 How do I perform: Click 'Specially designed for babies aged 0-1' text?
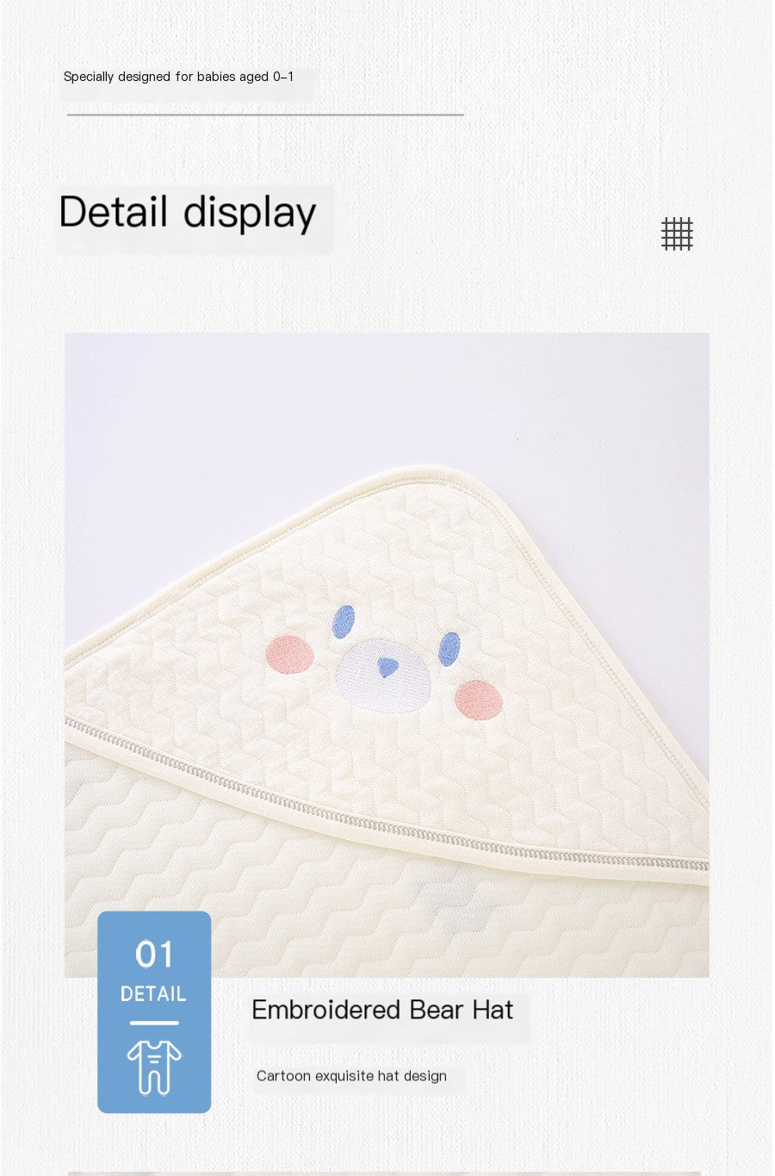(179, 77)
